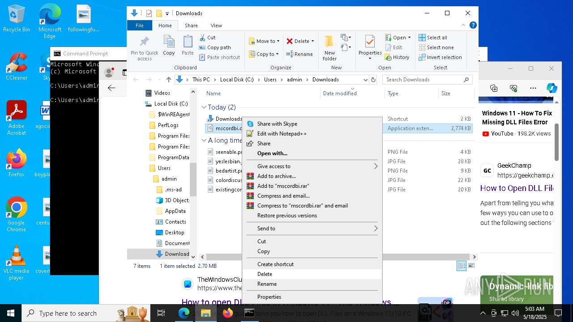This screenshot has width=573, height=322.
Task: Open the Move to dropdown
Action: (264, 41)
